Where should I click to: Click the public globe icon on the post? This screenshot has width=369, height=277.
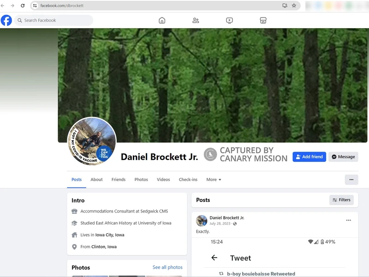pyautogui.click(x=235, y=224)
